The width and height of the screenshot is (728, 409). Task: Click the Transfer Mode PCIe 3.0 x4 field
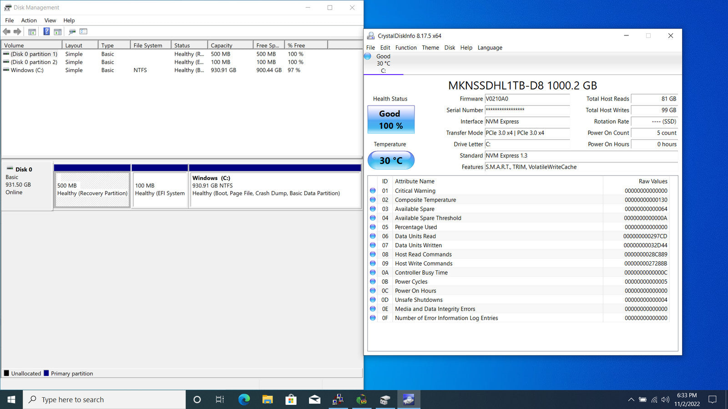click(x=527, y=133)
